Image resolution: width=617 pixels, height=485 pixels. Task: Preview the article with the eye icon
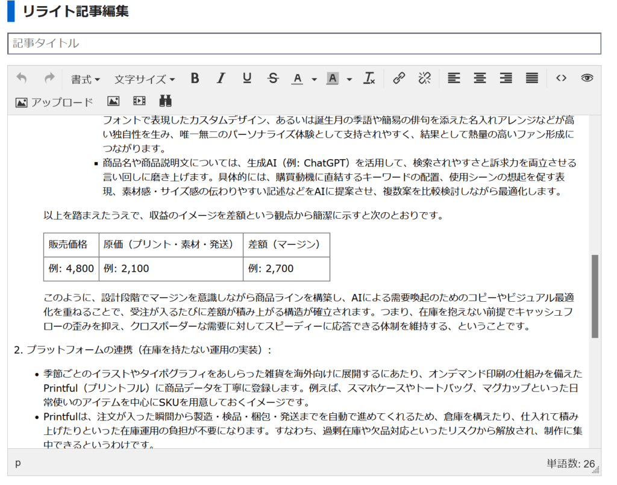pyautogui.click(x=587, y=78)
